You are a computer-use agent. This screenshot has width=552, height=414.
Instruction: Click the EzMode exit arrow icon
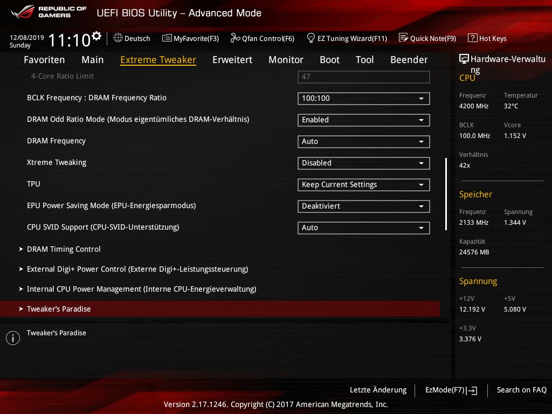point(472,390)
